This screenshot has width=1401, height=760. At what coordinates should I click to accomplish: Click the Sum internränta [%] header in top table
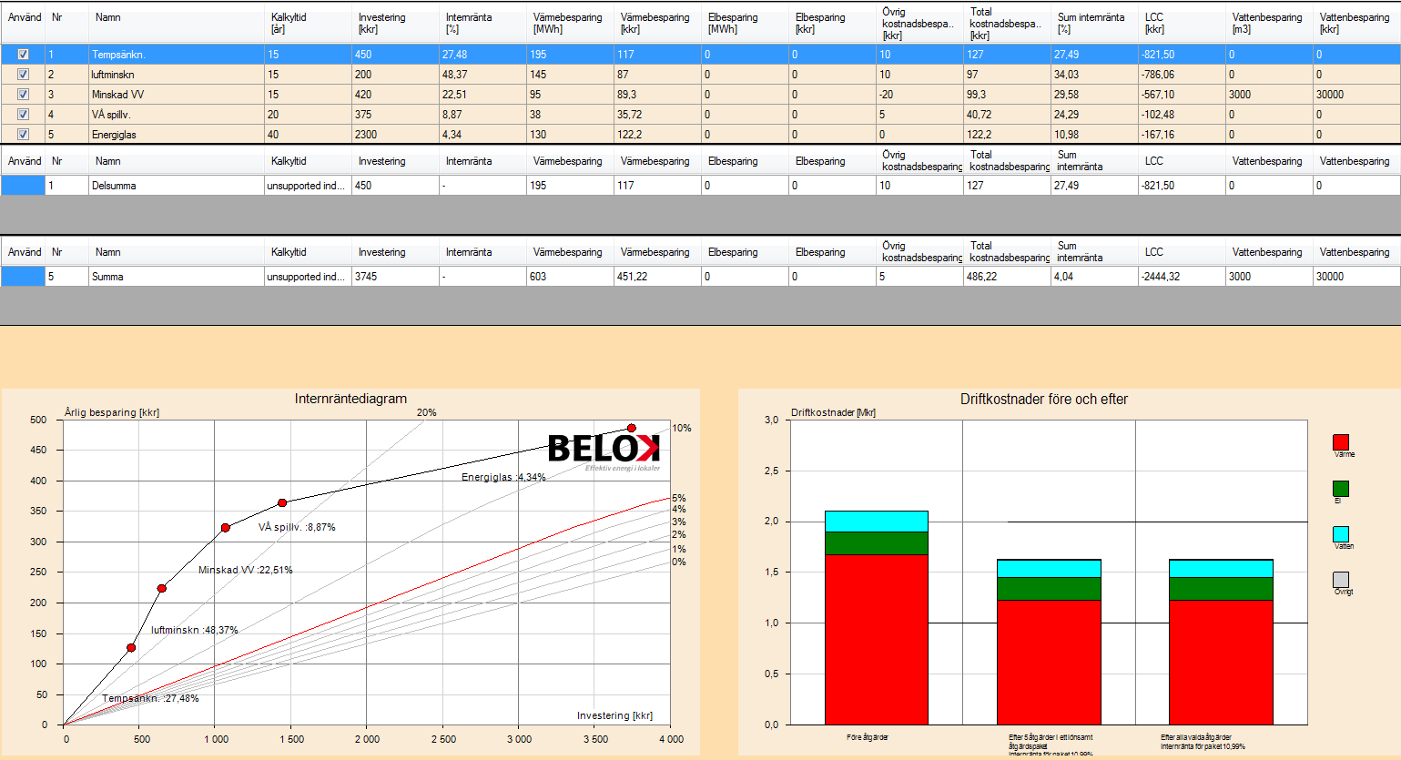(x=1095, y=23)
